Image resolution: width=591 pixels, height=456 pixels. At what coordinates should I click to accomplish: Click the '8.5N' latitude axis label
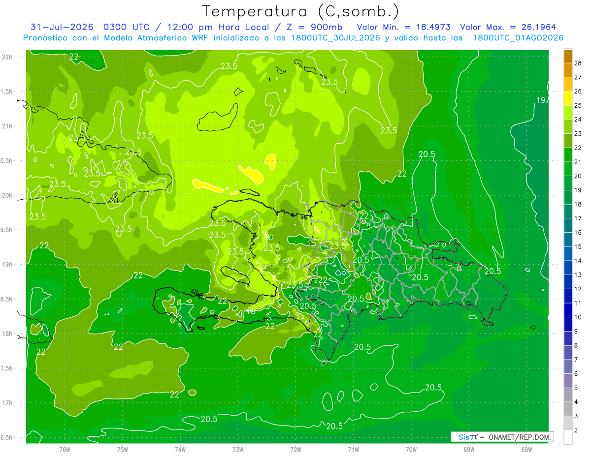click(7, 299)
